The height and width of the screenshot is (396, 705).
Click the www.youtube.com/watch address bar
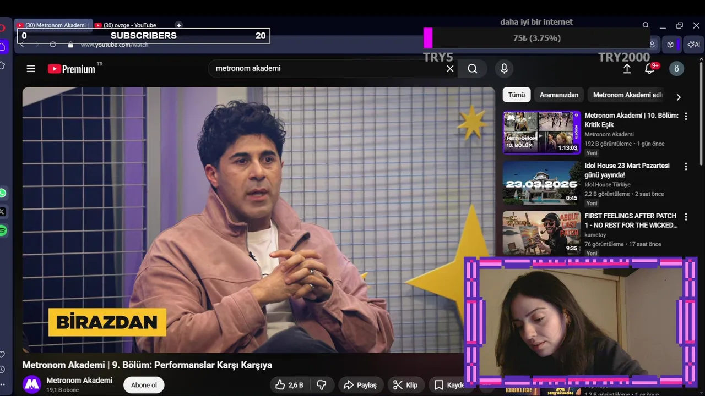(x=115, y=45)
